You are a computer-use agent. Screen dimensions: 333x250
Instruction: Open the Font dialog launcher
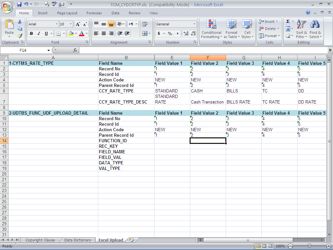click(x=87, y=42)
